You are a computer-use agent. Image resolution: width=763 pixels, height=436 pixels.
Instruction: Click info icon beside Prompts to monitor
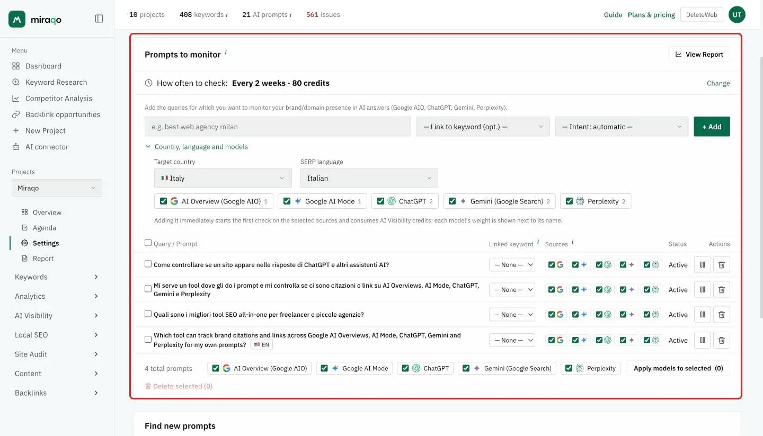226,52
